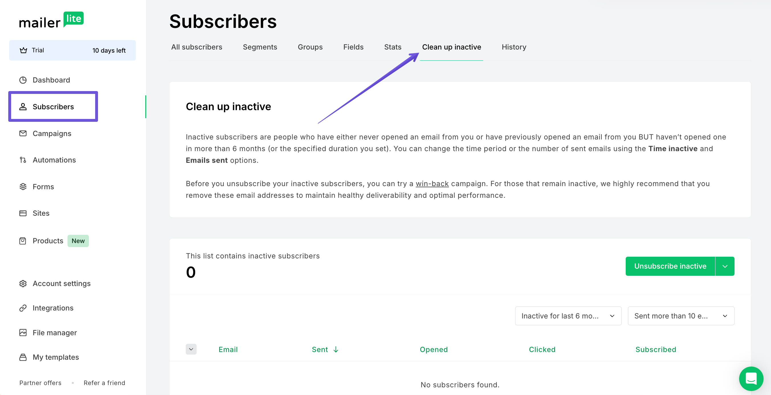Go to Integrations
Image resolution: width=771 pixels, height=395 pixels.
(53, 308)
